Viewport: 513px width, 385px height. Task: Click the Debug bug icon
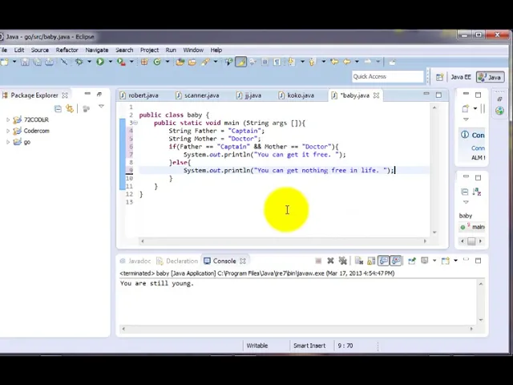pos(79,62)
